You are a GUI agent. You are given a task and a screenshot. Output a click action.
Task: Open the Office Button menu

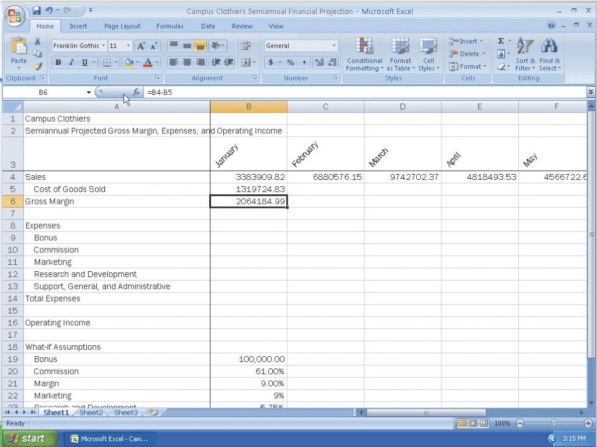15,16
